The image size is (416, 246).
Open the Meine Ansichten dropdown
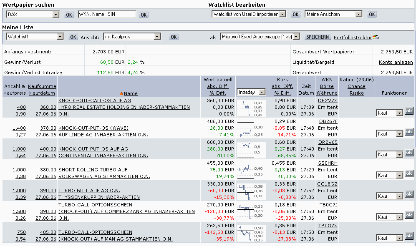point(358,14)
